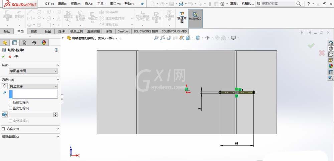Screen dimensions: 334x161
Task: Click the PropertyManager help question icon
Action: (x=56, y=50)
